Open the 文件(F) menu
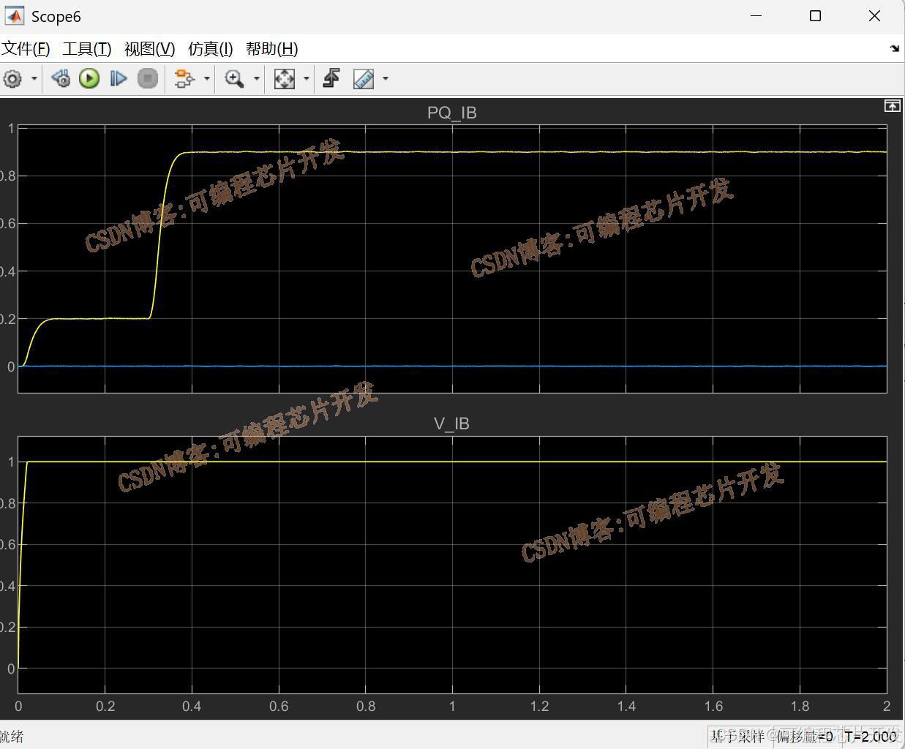Screen dimensions: 905x749 click(x=25, y=49)
